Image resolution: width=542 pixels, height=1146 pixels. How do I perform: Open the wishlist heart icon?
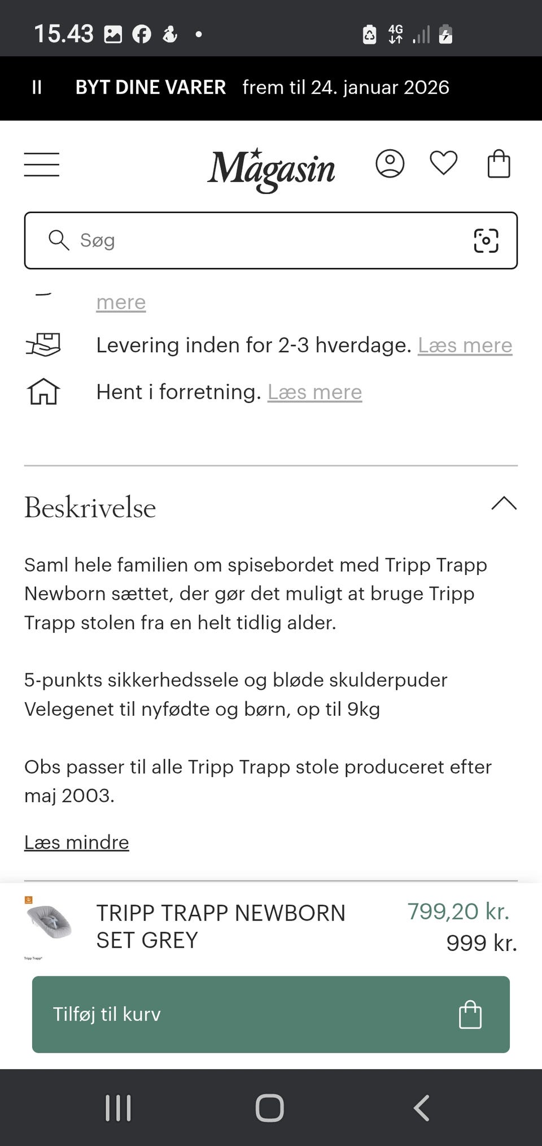pos(443,164)
